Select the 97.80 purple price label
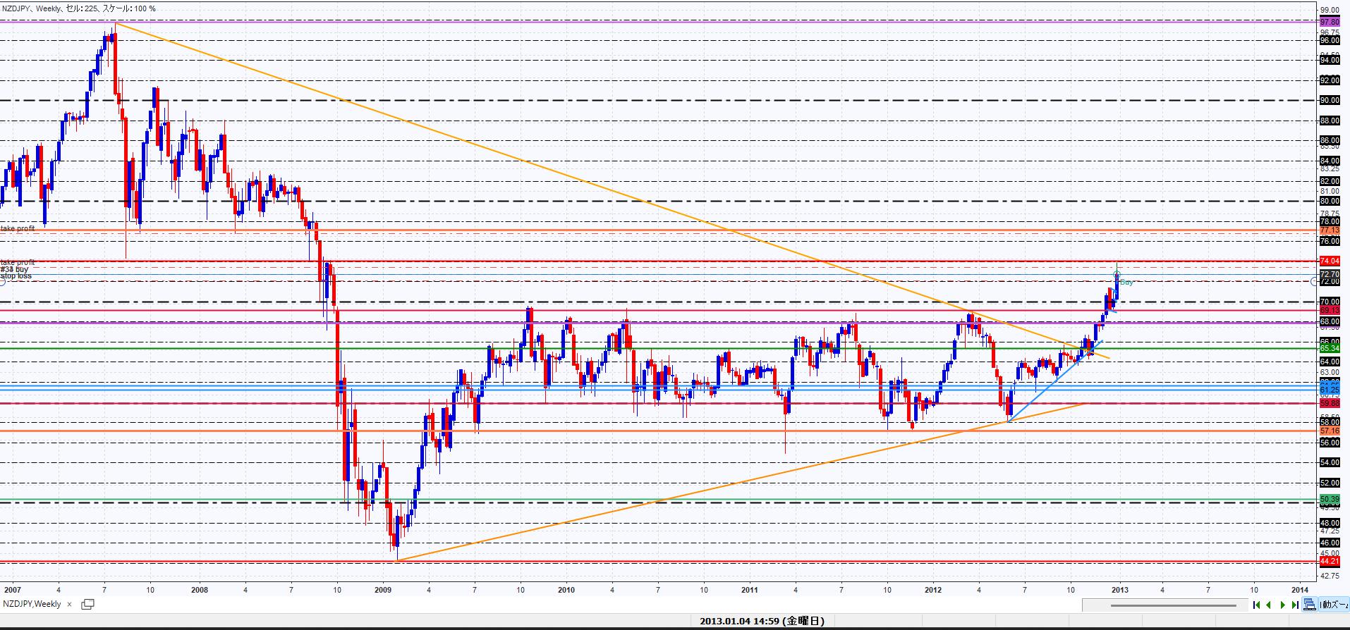Screen dimensions: 1350x630 click(1329, 23)
